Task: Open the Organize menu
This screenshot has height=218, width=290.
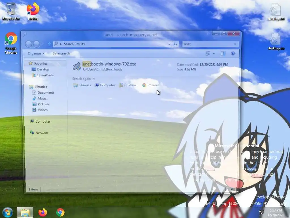Action: (x=36, y=53)
